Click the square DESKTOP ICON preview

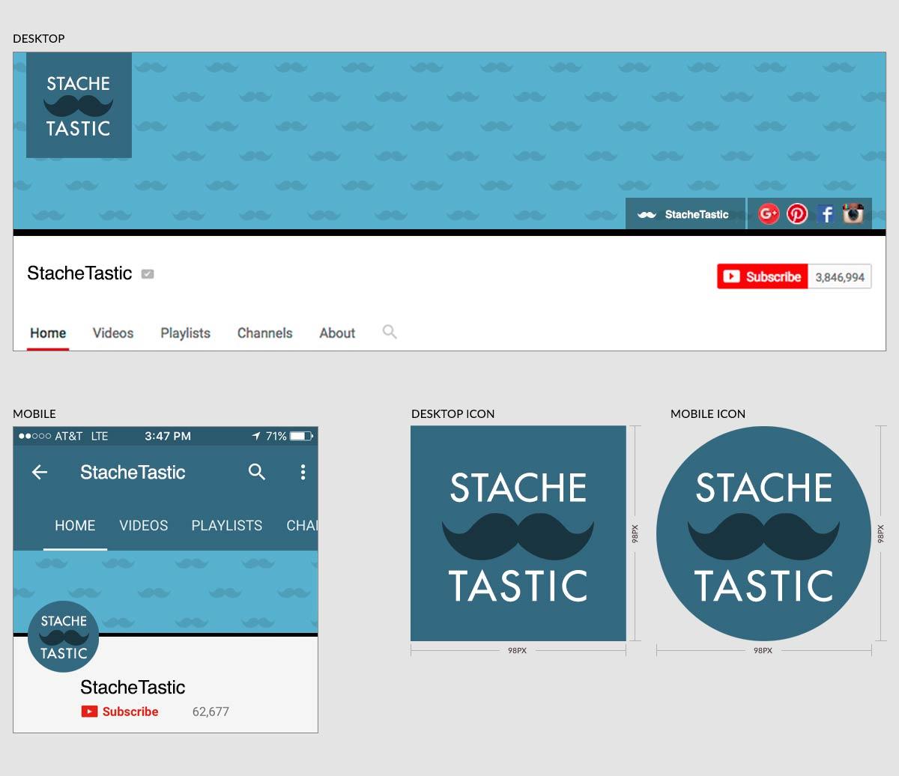coord(518,533)
